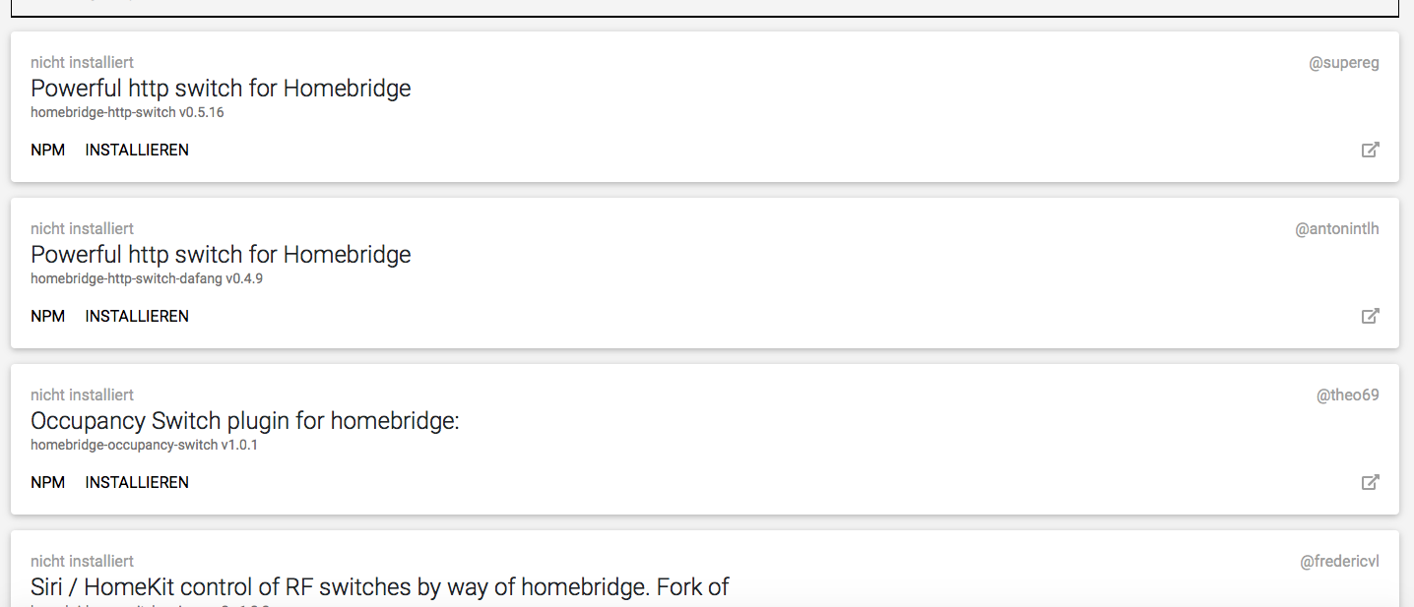Open author @fredericvl profile
1414x607 pixels.
point(1339,562)
